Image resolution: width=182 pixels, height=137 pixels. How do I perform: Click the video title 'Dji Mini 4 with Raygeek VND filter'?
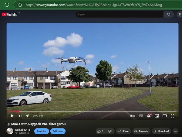(x=36, y=124)
